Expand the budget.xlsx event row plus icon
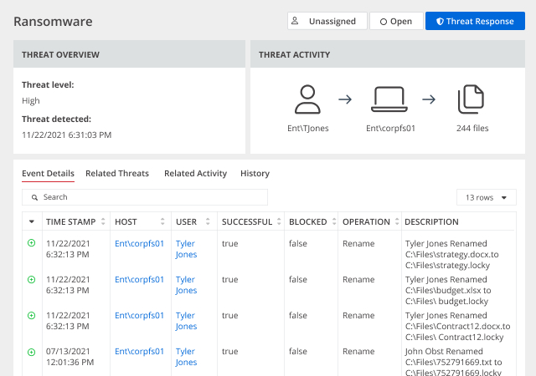Viewport: 536px width, 376px height. tap(32, 279)
